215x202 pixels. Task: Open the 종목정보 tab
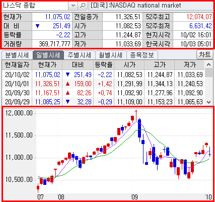click(x=142, y=55)
